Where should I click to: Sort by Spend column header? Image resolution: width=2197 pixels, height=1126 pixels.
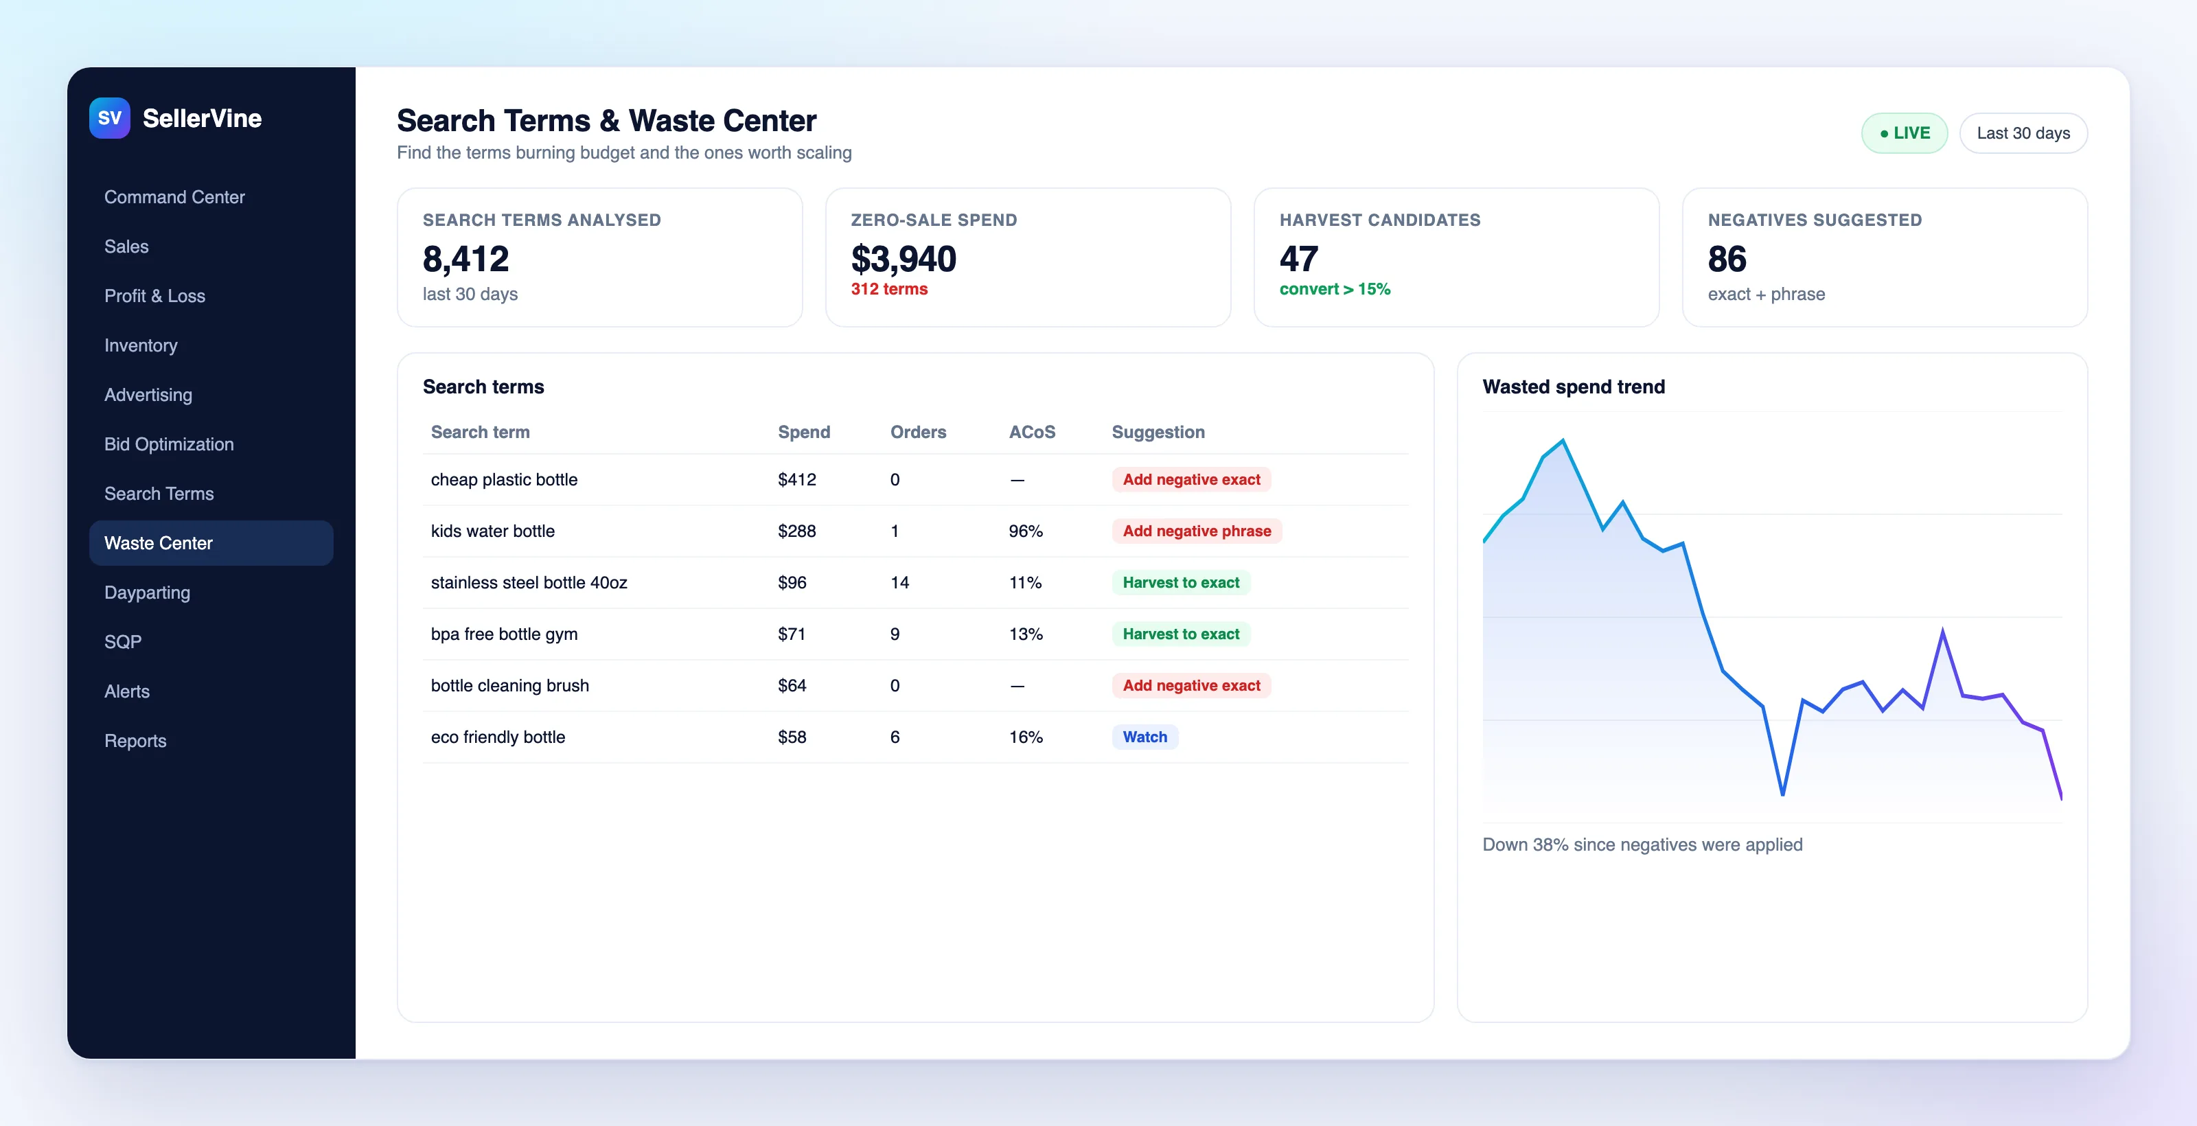coord(803,433)
